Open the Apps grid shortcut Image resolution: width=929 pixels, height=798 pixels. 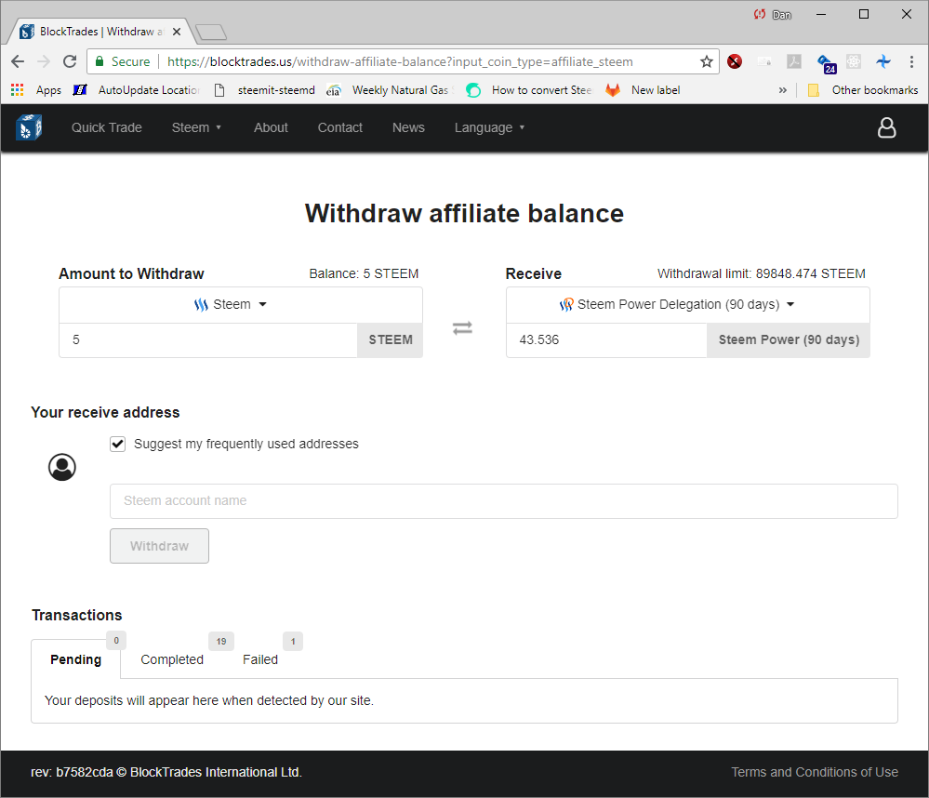[x=36, y=90]
